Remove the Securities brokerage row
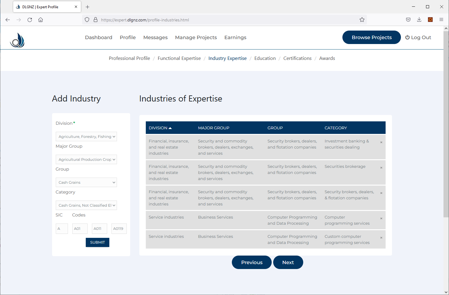This screenshot has width=449, height=295. point(381,168)
